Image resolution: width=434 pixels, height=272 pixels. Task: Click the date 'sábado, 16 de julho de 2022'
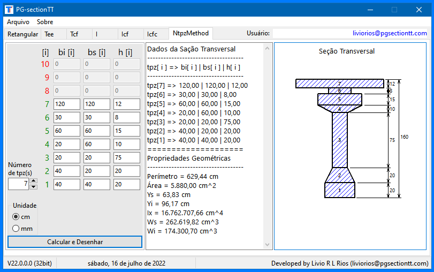126,263
